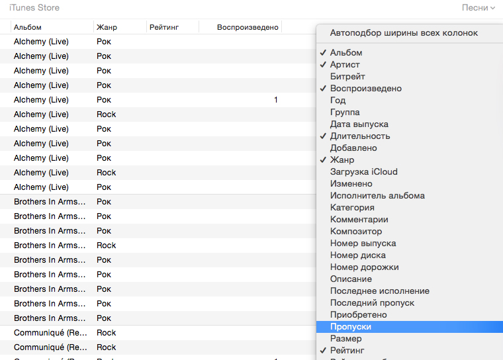Select Номер диска menu entry
The height and width of the screenshot is (360, 503).
pyautogui.click(x=410, y=255)
